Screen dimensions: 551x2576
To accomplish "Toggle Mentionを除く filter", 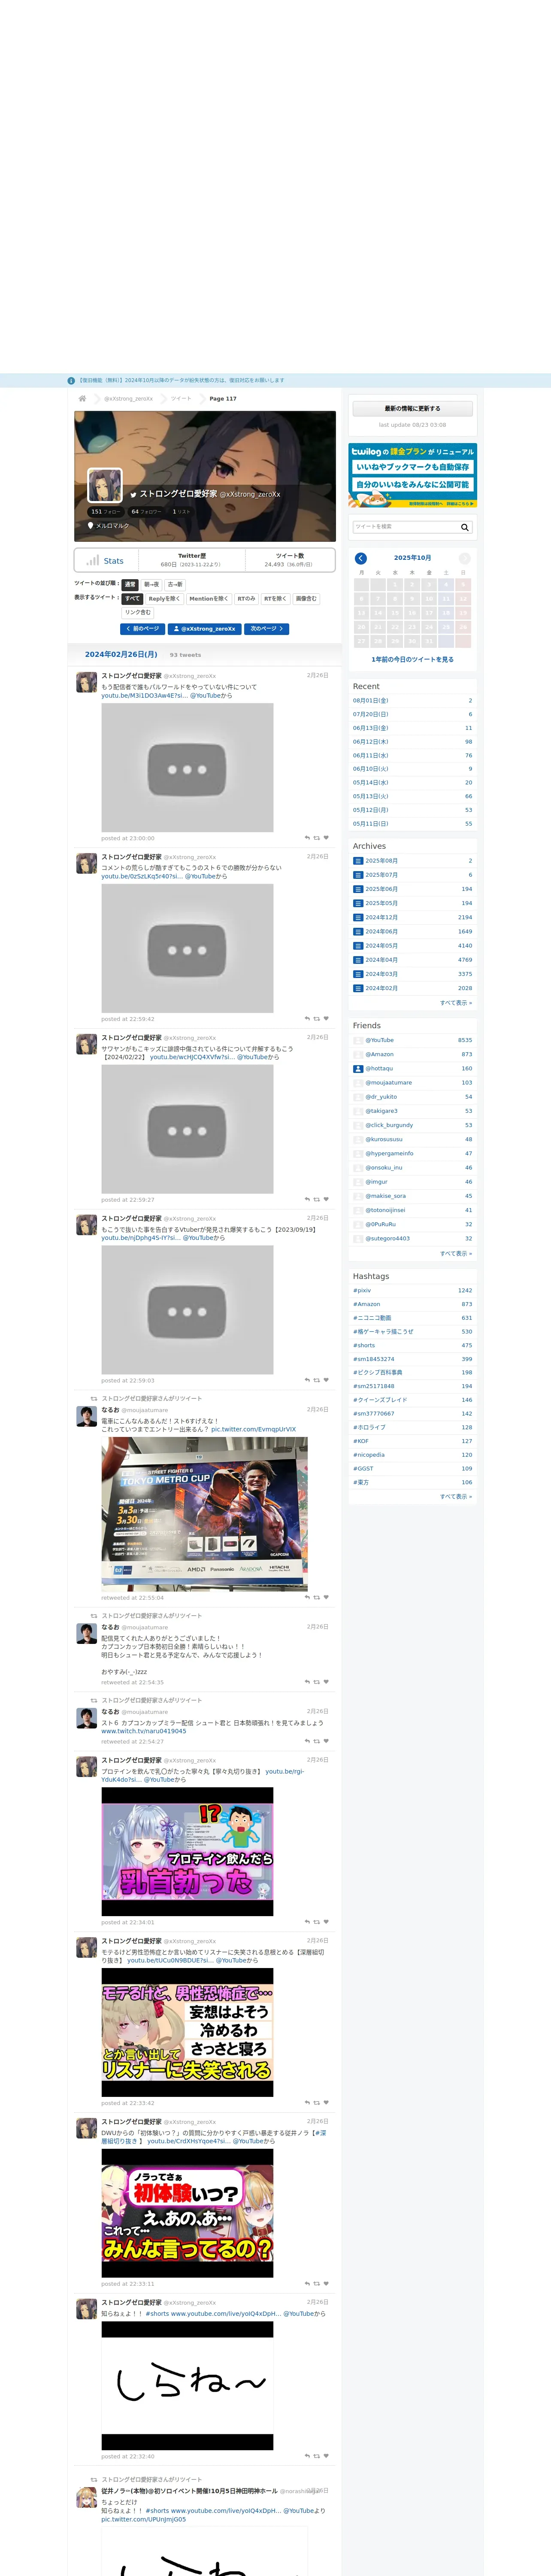I will pyautogui.click(x=208, y=598).
